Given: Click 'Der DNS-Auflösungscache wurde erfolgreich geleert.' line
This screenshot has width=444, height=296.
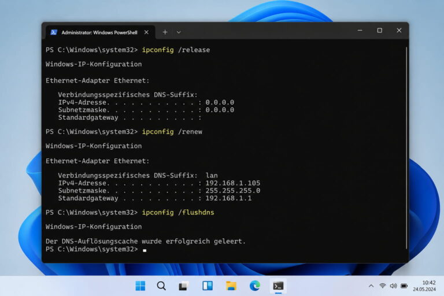Looking at the screenshot, I should point(146,241).
